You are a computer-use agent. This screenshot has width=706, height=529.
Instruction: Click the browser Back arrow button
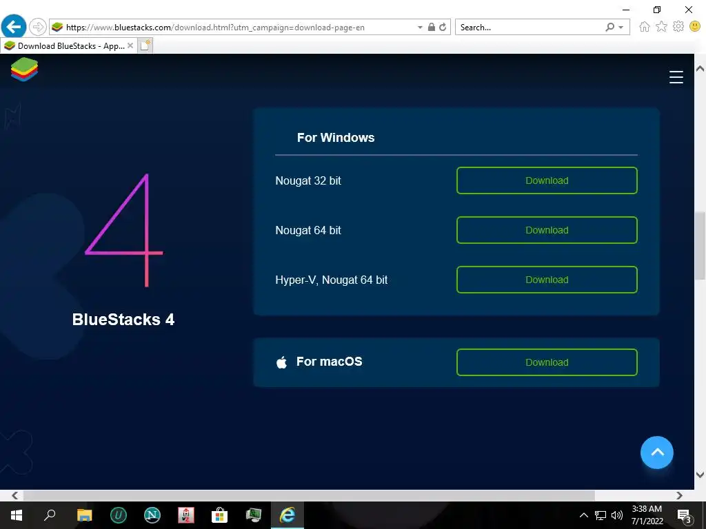(14, 27)
